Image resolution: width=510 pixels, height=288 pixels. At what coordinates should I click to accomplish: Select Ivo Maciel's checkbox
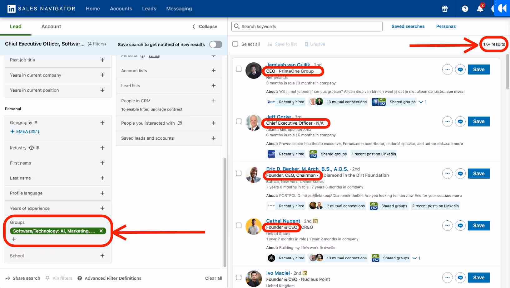click(239, 277)
